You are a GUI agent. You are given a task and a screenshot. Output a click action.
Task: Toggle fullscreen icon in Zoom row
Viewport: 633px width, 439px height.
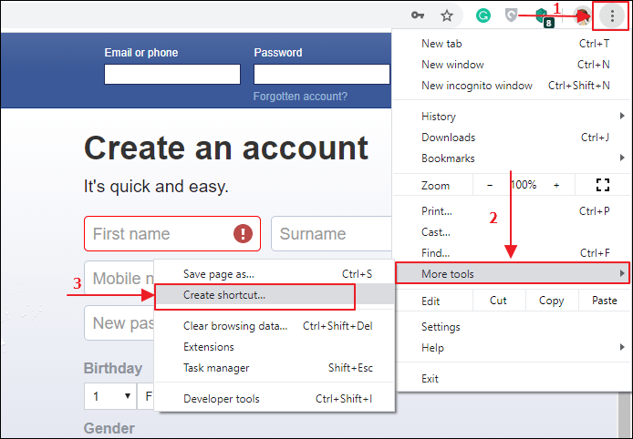[603, 185]
